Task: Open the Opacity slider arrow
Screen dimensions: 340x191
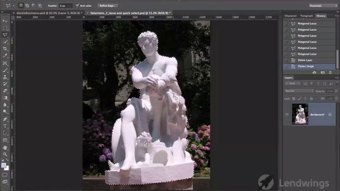Action: tap(336, 91)
